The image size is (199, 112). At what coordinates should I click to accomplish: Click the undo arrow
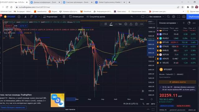(x=132, y=16)
